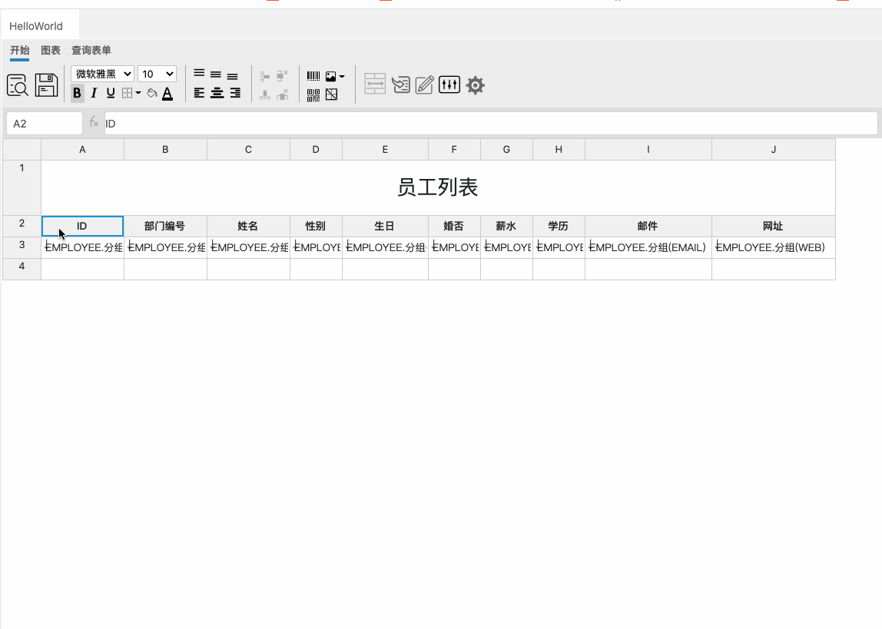Click the cell name box showing A2
Viewport: 882px width, 629px height.
44,123
